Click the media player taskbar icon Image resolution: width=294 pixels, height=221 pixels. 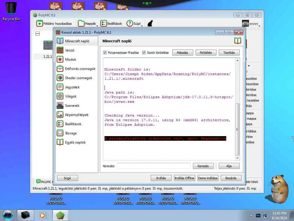(43, 215)
